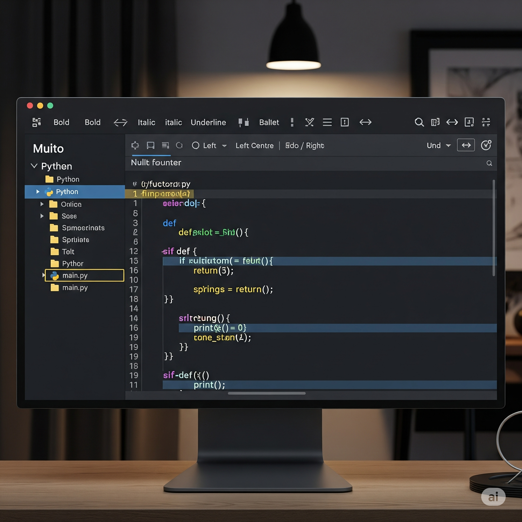Screen dimensions: 522x522
Task: Click the Nullt founter search field
Action: pos(311,163)
